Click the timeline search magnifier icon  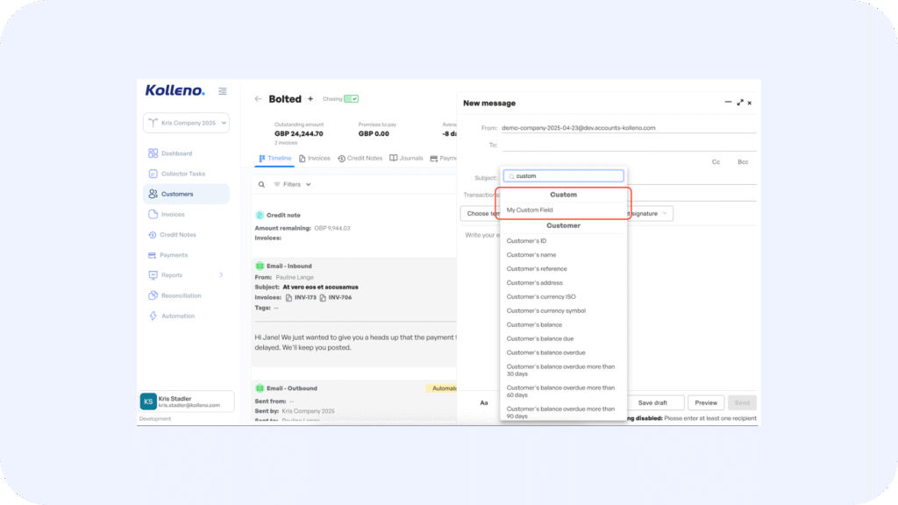coord(261,184)
